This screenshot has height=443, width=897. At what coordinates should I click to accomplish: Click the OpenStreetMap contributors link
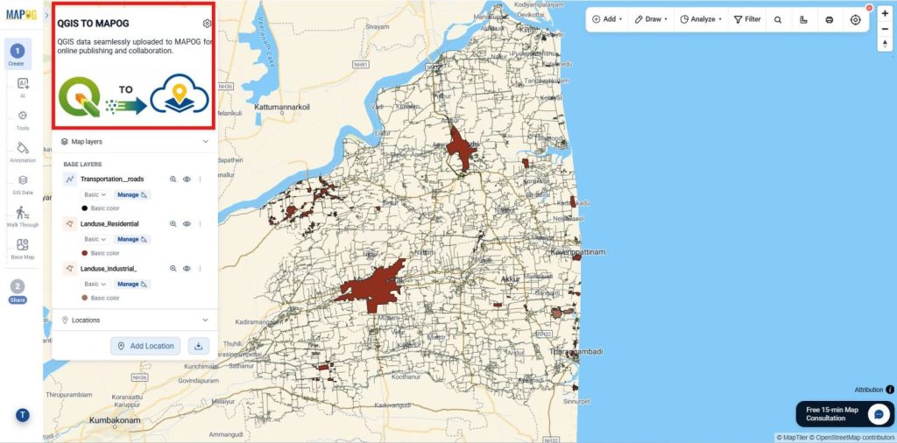(x=851, y=437)
